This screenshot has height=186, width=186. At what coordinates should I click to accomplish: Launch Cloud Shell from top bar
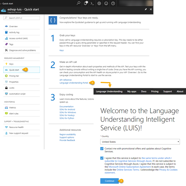[x=92, y=3]
